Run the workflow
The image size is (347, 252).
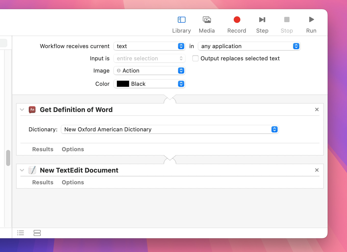(x=311, y=25)
